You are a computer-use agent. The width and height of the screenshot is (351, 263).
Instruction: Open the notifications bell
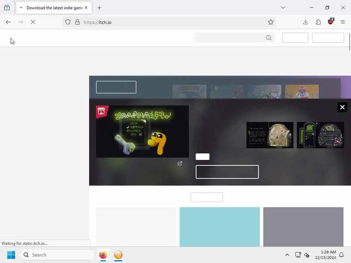click(342, 255)
